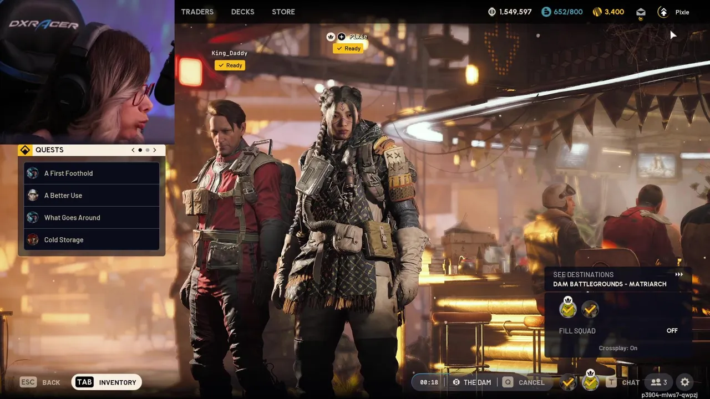Click the King_Daddy player name
Viewport: 710px width, 399px height.
tap(230, 53)
